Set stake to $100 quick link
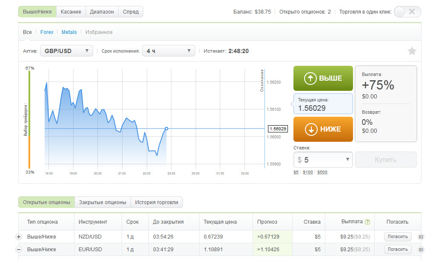The width and height of the screenshot is (444, 261). tap(307, 172)
